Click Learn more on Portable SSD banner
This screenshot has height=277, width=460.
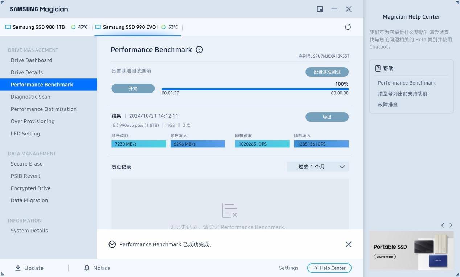pyautogui.click(x=385, y=257)
